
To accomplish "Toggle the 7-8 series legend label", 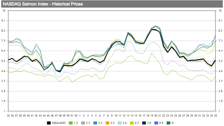I will tap(149, 123).
